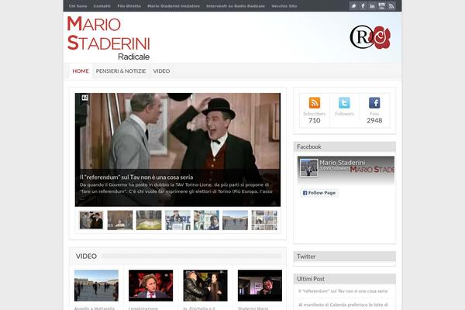465x310 pixels.
Task: Open the YouTube icon in top bar
Action: [x=381, y=6]
